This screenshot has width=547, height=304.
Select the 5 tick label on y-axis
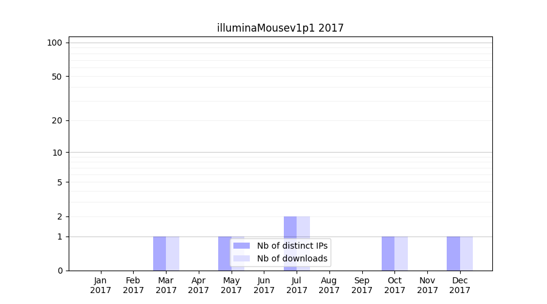(60, 182)
